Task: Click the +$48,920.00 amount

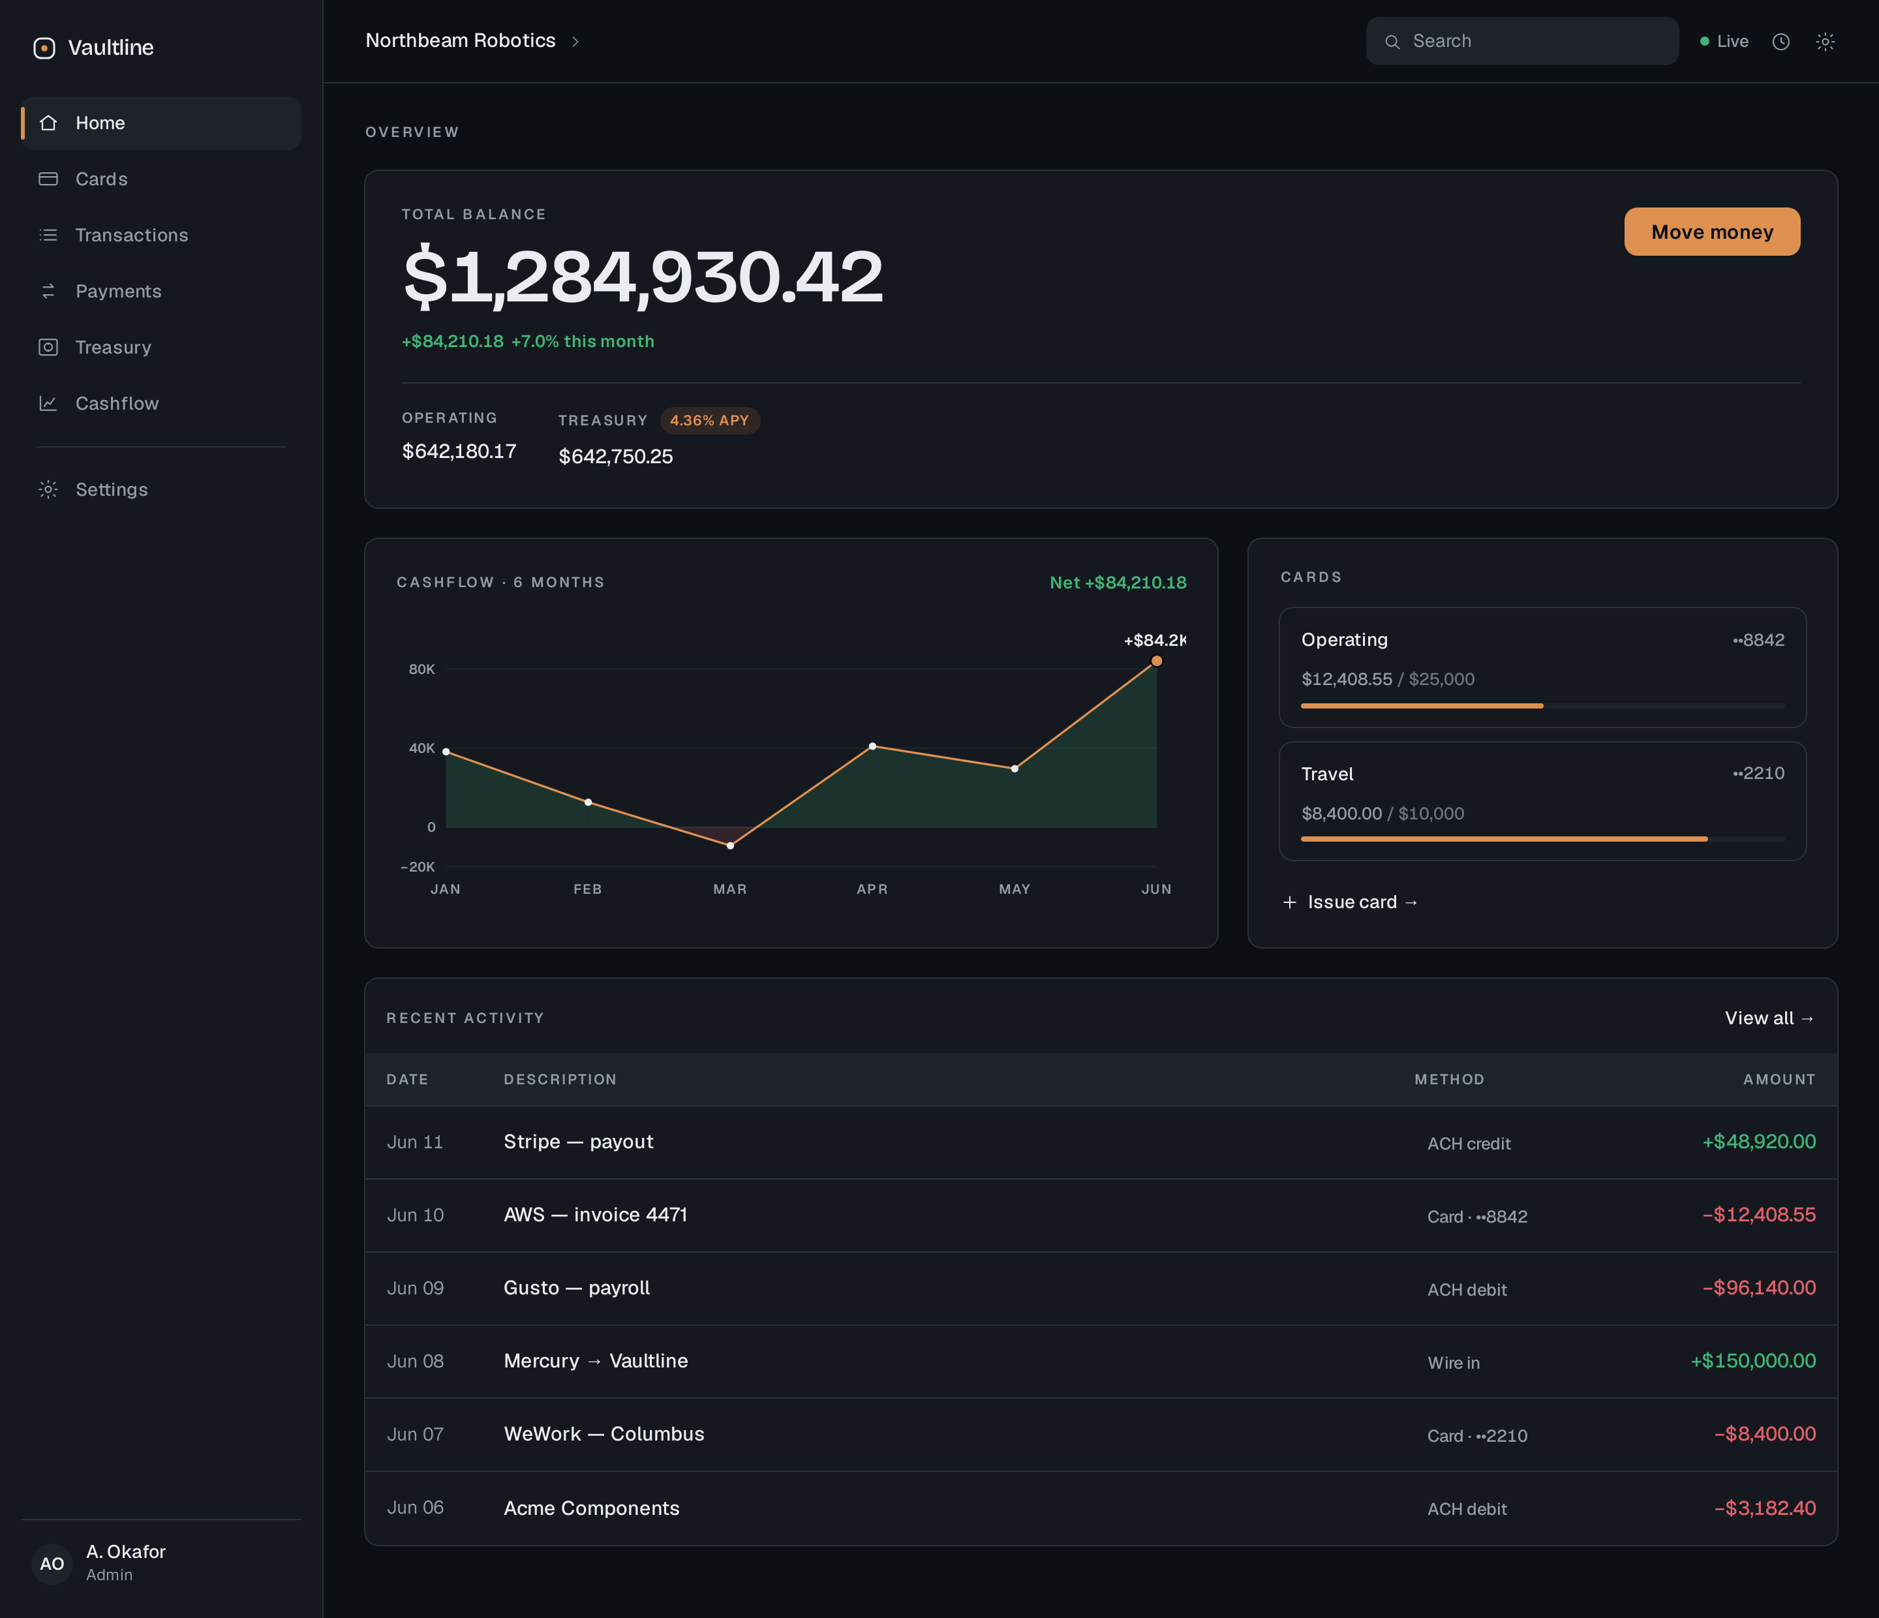Action: pos(1758,1142)
